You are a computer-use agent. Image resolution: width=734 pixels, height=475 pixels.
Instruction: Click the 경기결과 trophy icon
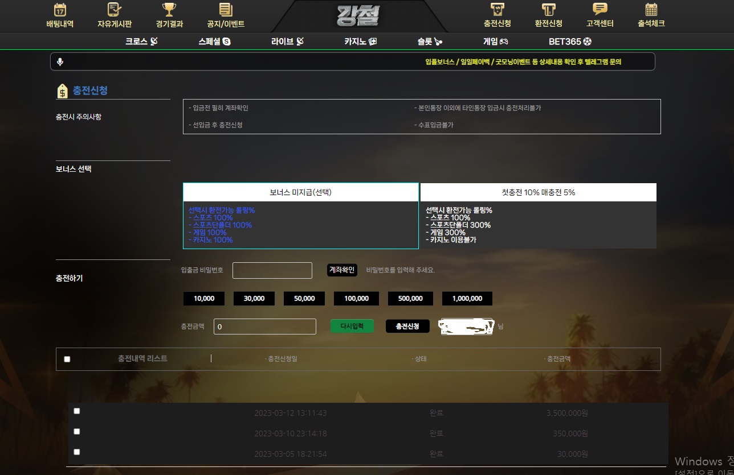pos(169,10)
